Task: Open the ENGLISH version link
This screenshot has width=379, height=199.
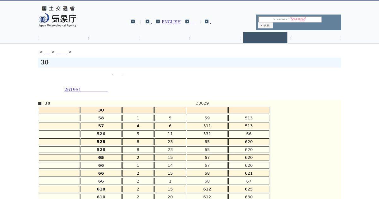Action: (x=171, y=22)
